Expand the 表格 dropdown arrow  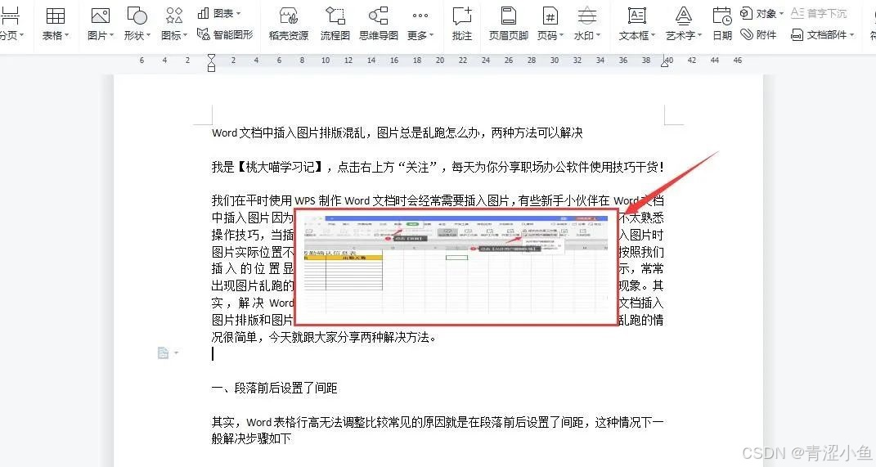tap(67, 35)
